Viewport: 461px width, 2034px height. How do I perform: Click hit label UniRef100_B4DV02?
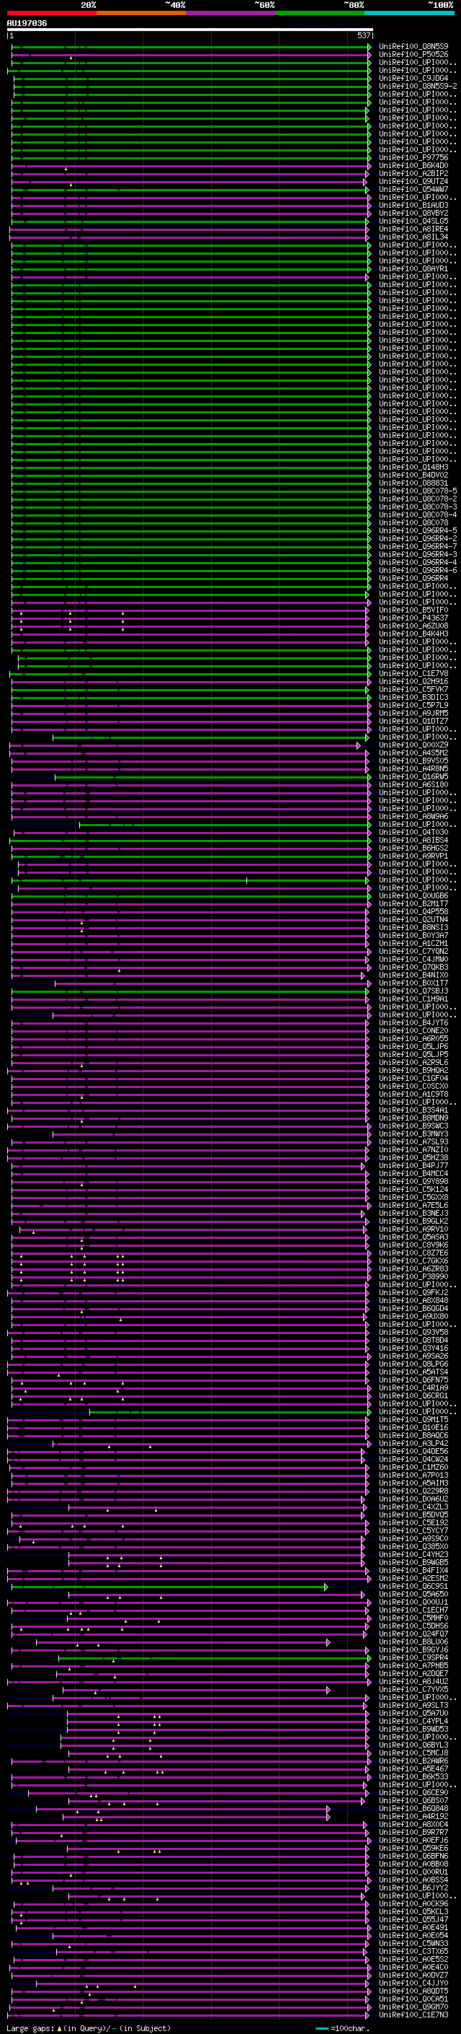(x=413, y=475)
